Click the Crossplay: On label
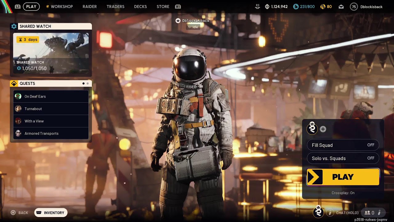Screen dimensions: 394x222 tap(343, 193)
